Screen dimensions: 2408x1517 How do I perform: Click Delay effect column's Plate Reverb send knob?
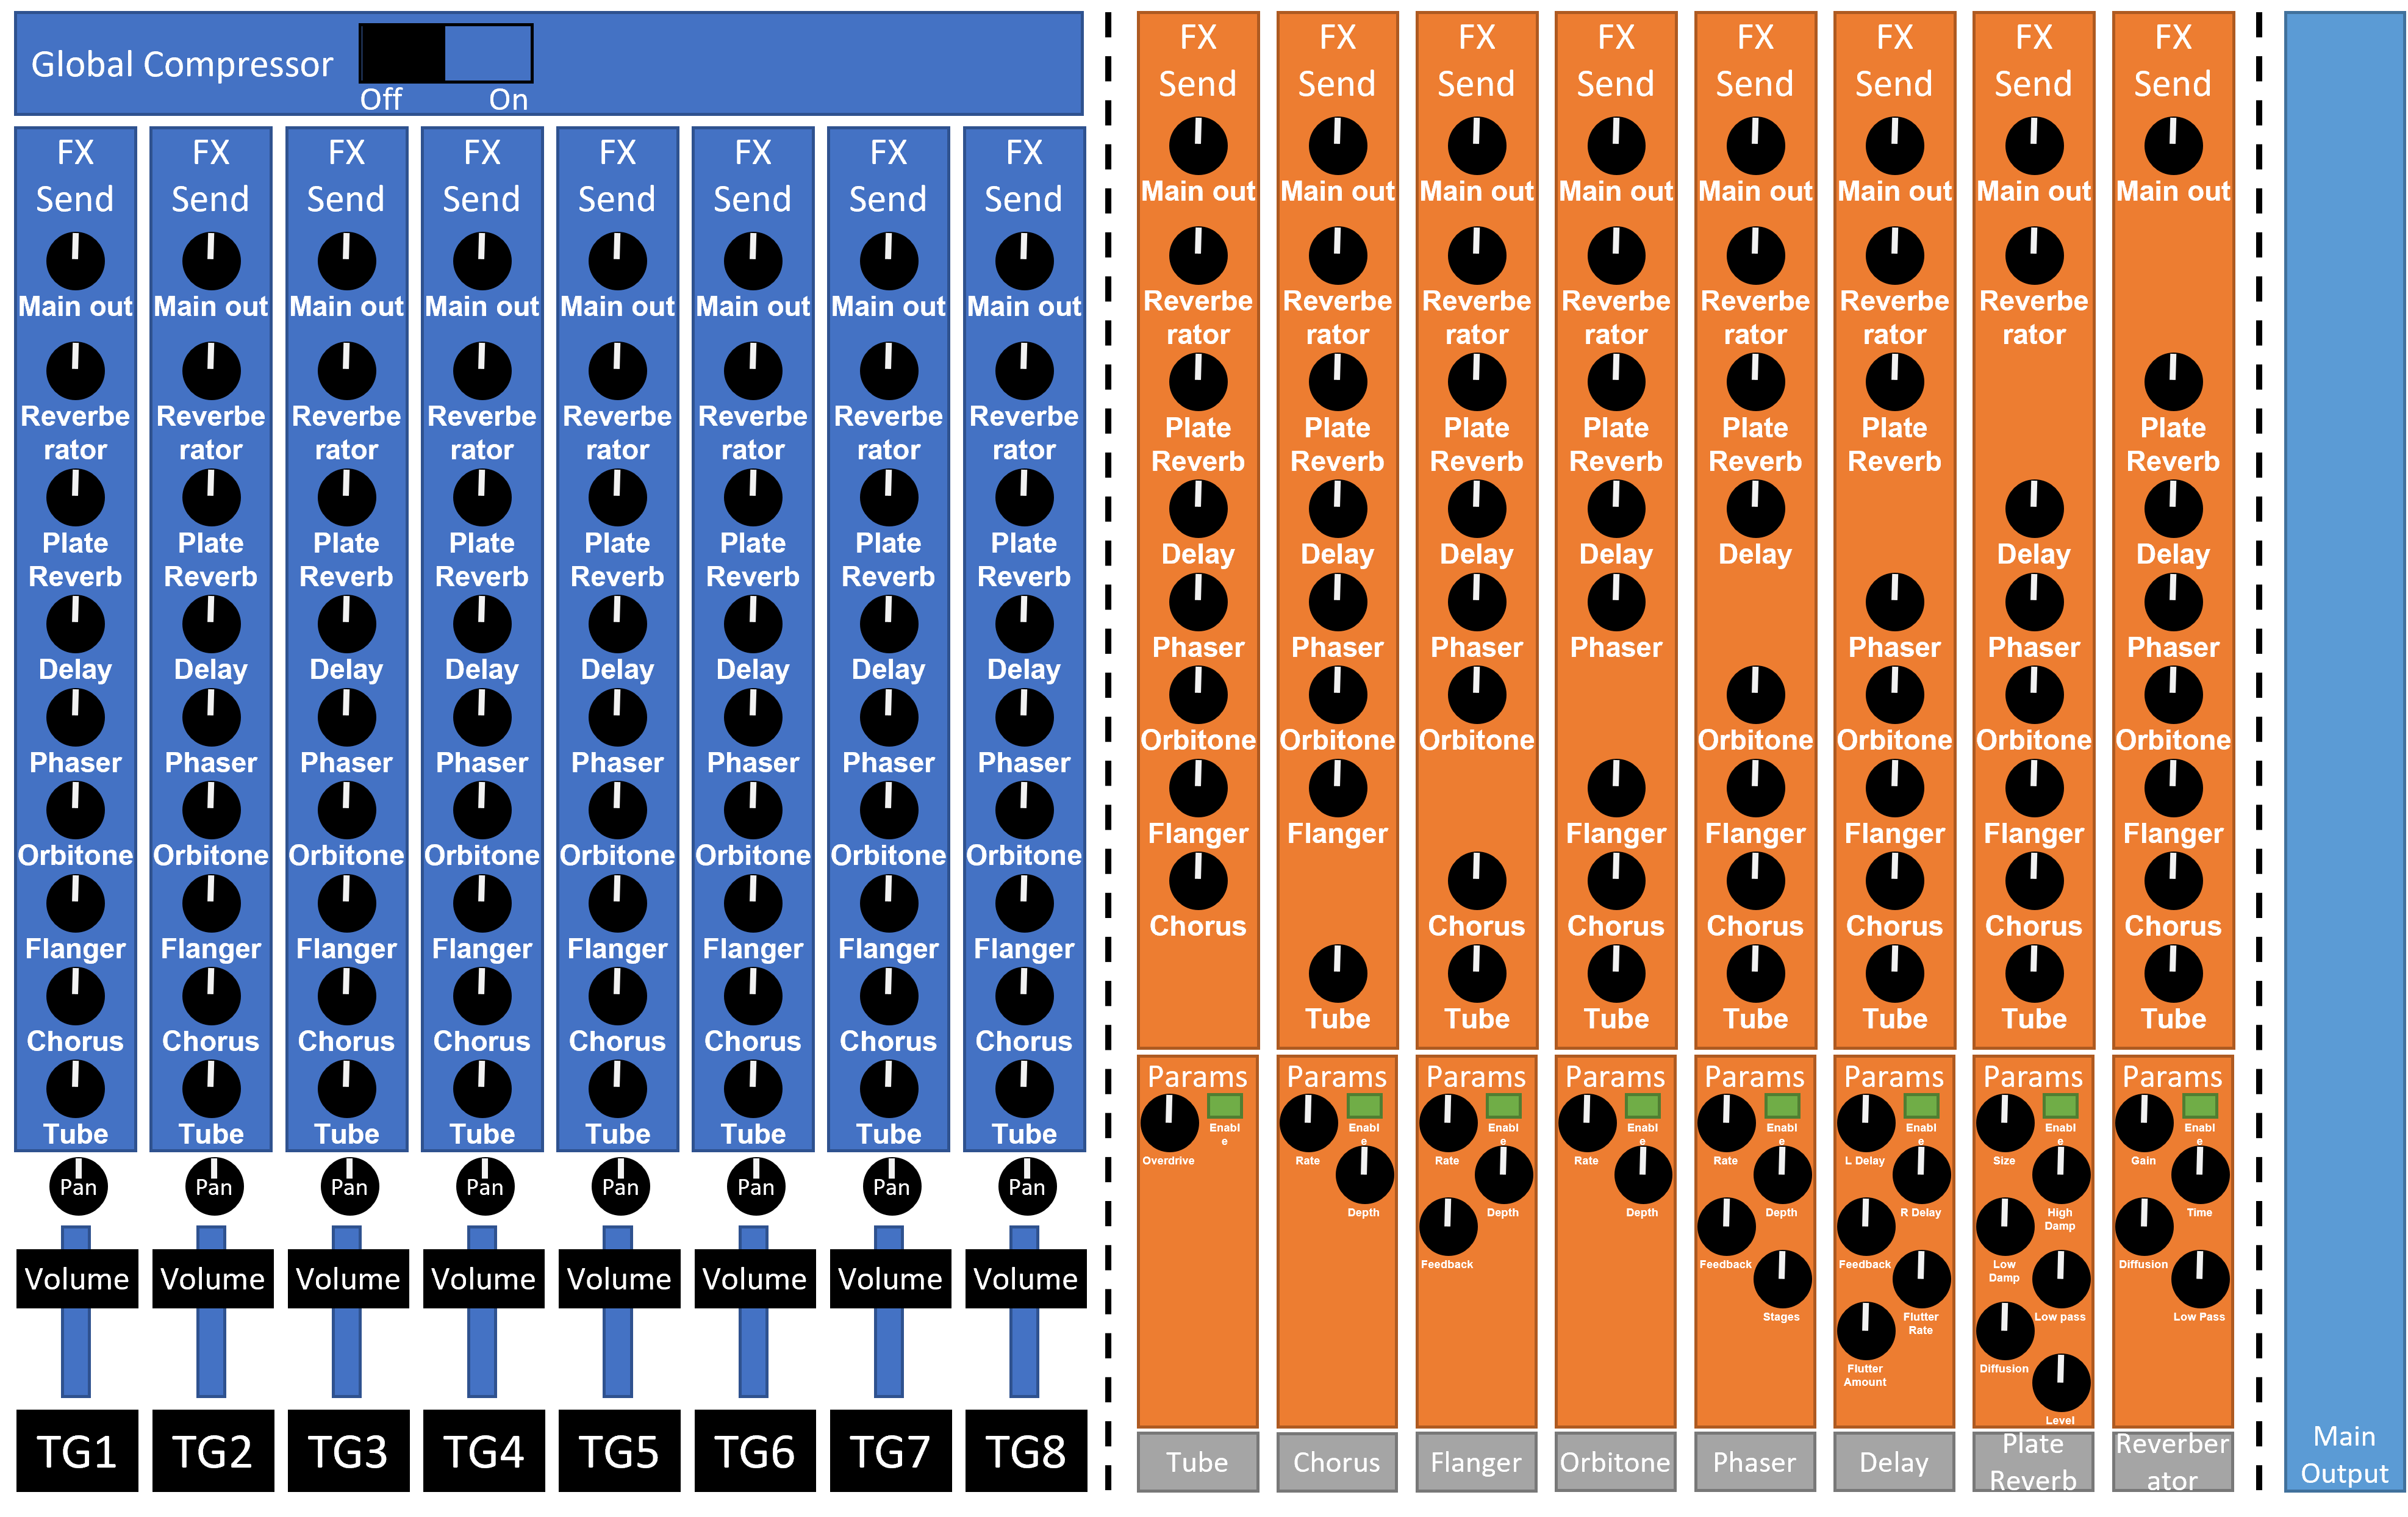point(1894,382)
